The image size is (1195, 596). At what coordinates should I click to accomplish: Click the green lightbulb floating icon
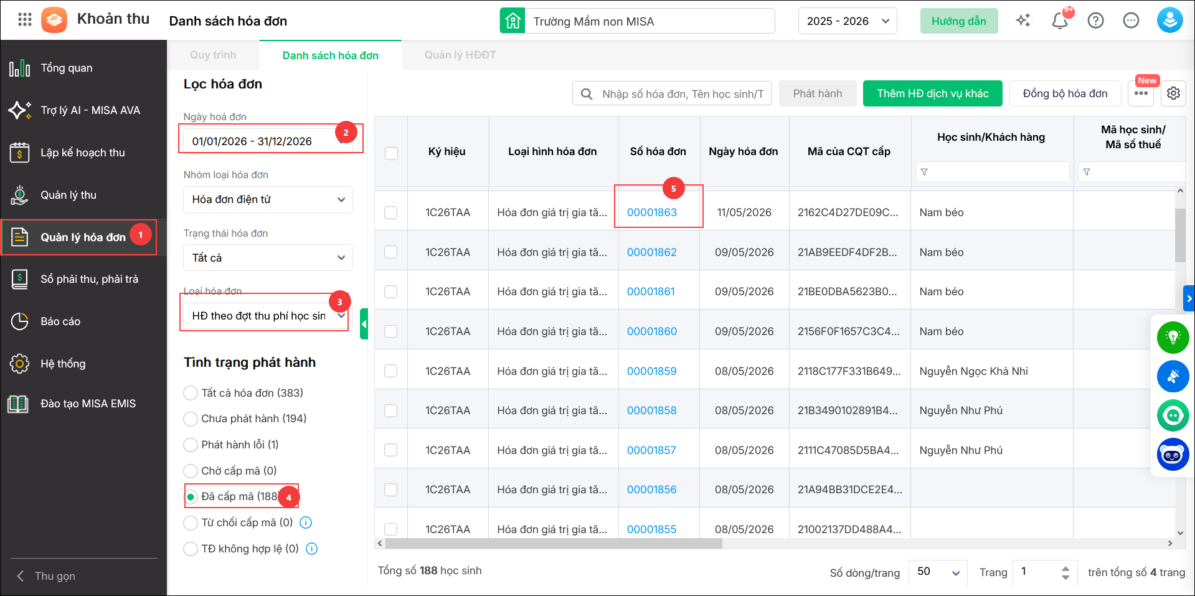(1173, 337)
